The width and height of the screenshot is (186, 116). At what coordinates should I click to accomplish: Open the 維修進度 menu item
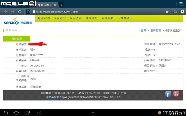click(x=92, y=18)
